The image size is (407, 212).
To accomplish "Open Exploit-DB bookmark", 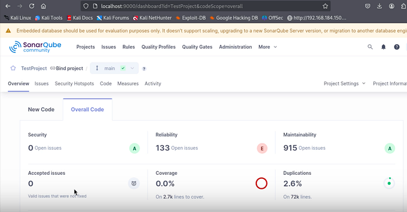I will (191, 18).
